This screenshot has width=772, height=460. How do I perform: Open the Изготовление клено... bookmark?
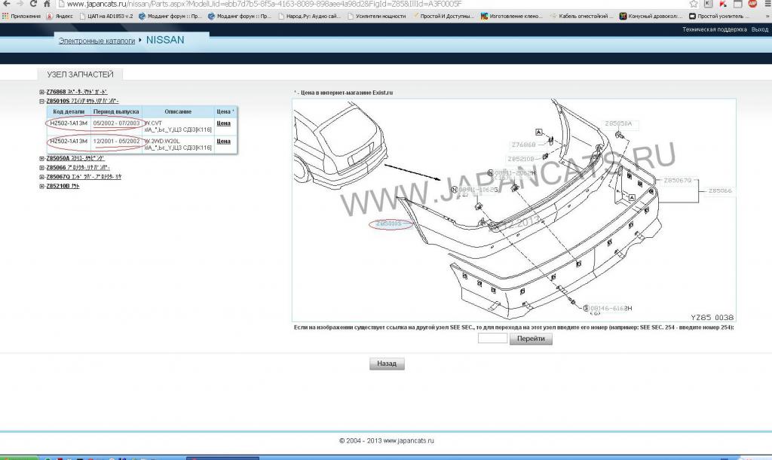(512, 17)
